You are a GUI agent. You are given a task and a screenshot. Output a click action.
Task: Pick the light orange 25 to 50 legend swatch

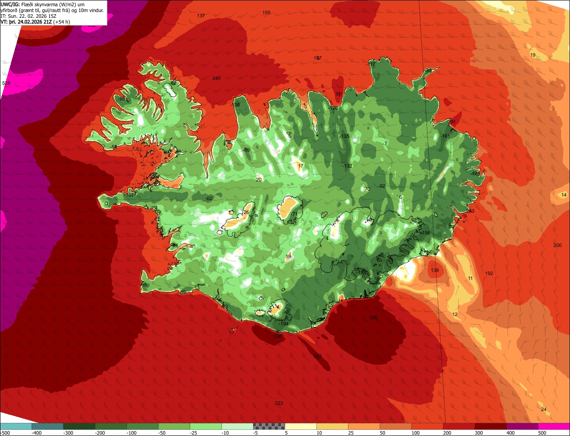click(364, 426)
